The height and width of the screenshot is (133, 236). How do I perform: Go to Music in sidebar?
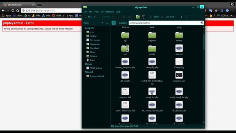(x=91, y=52)
